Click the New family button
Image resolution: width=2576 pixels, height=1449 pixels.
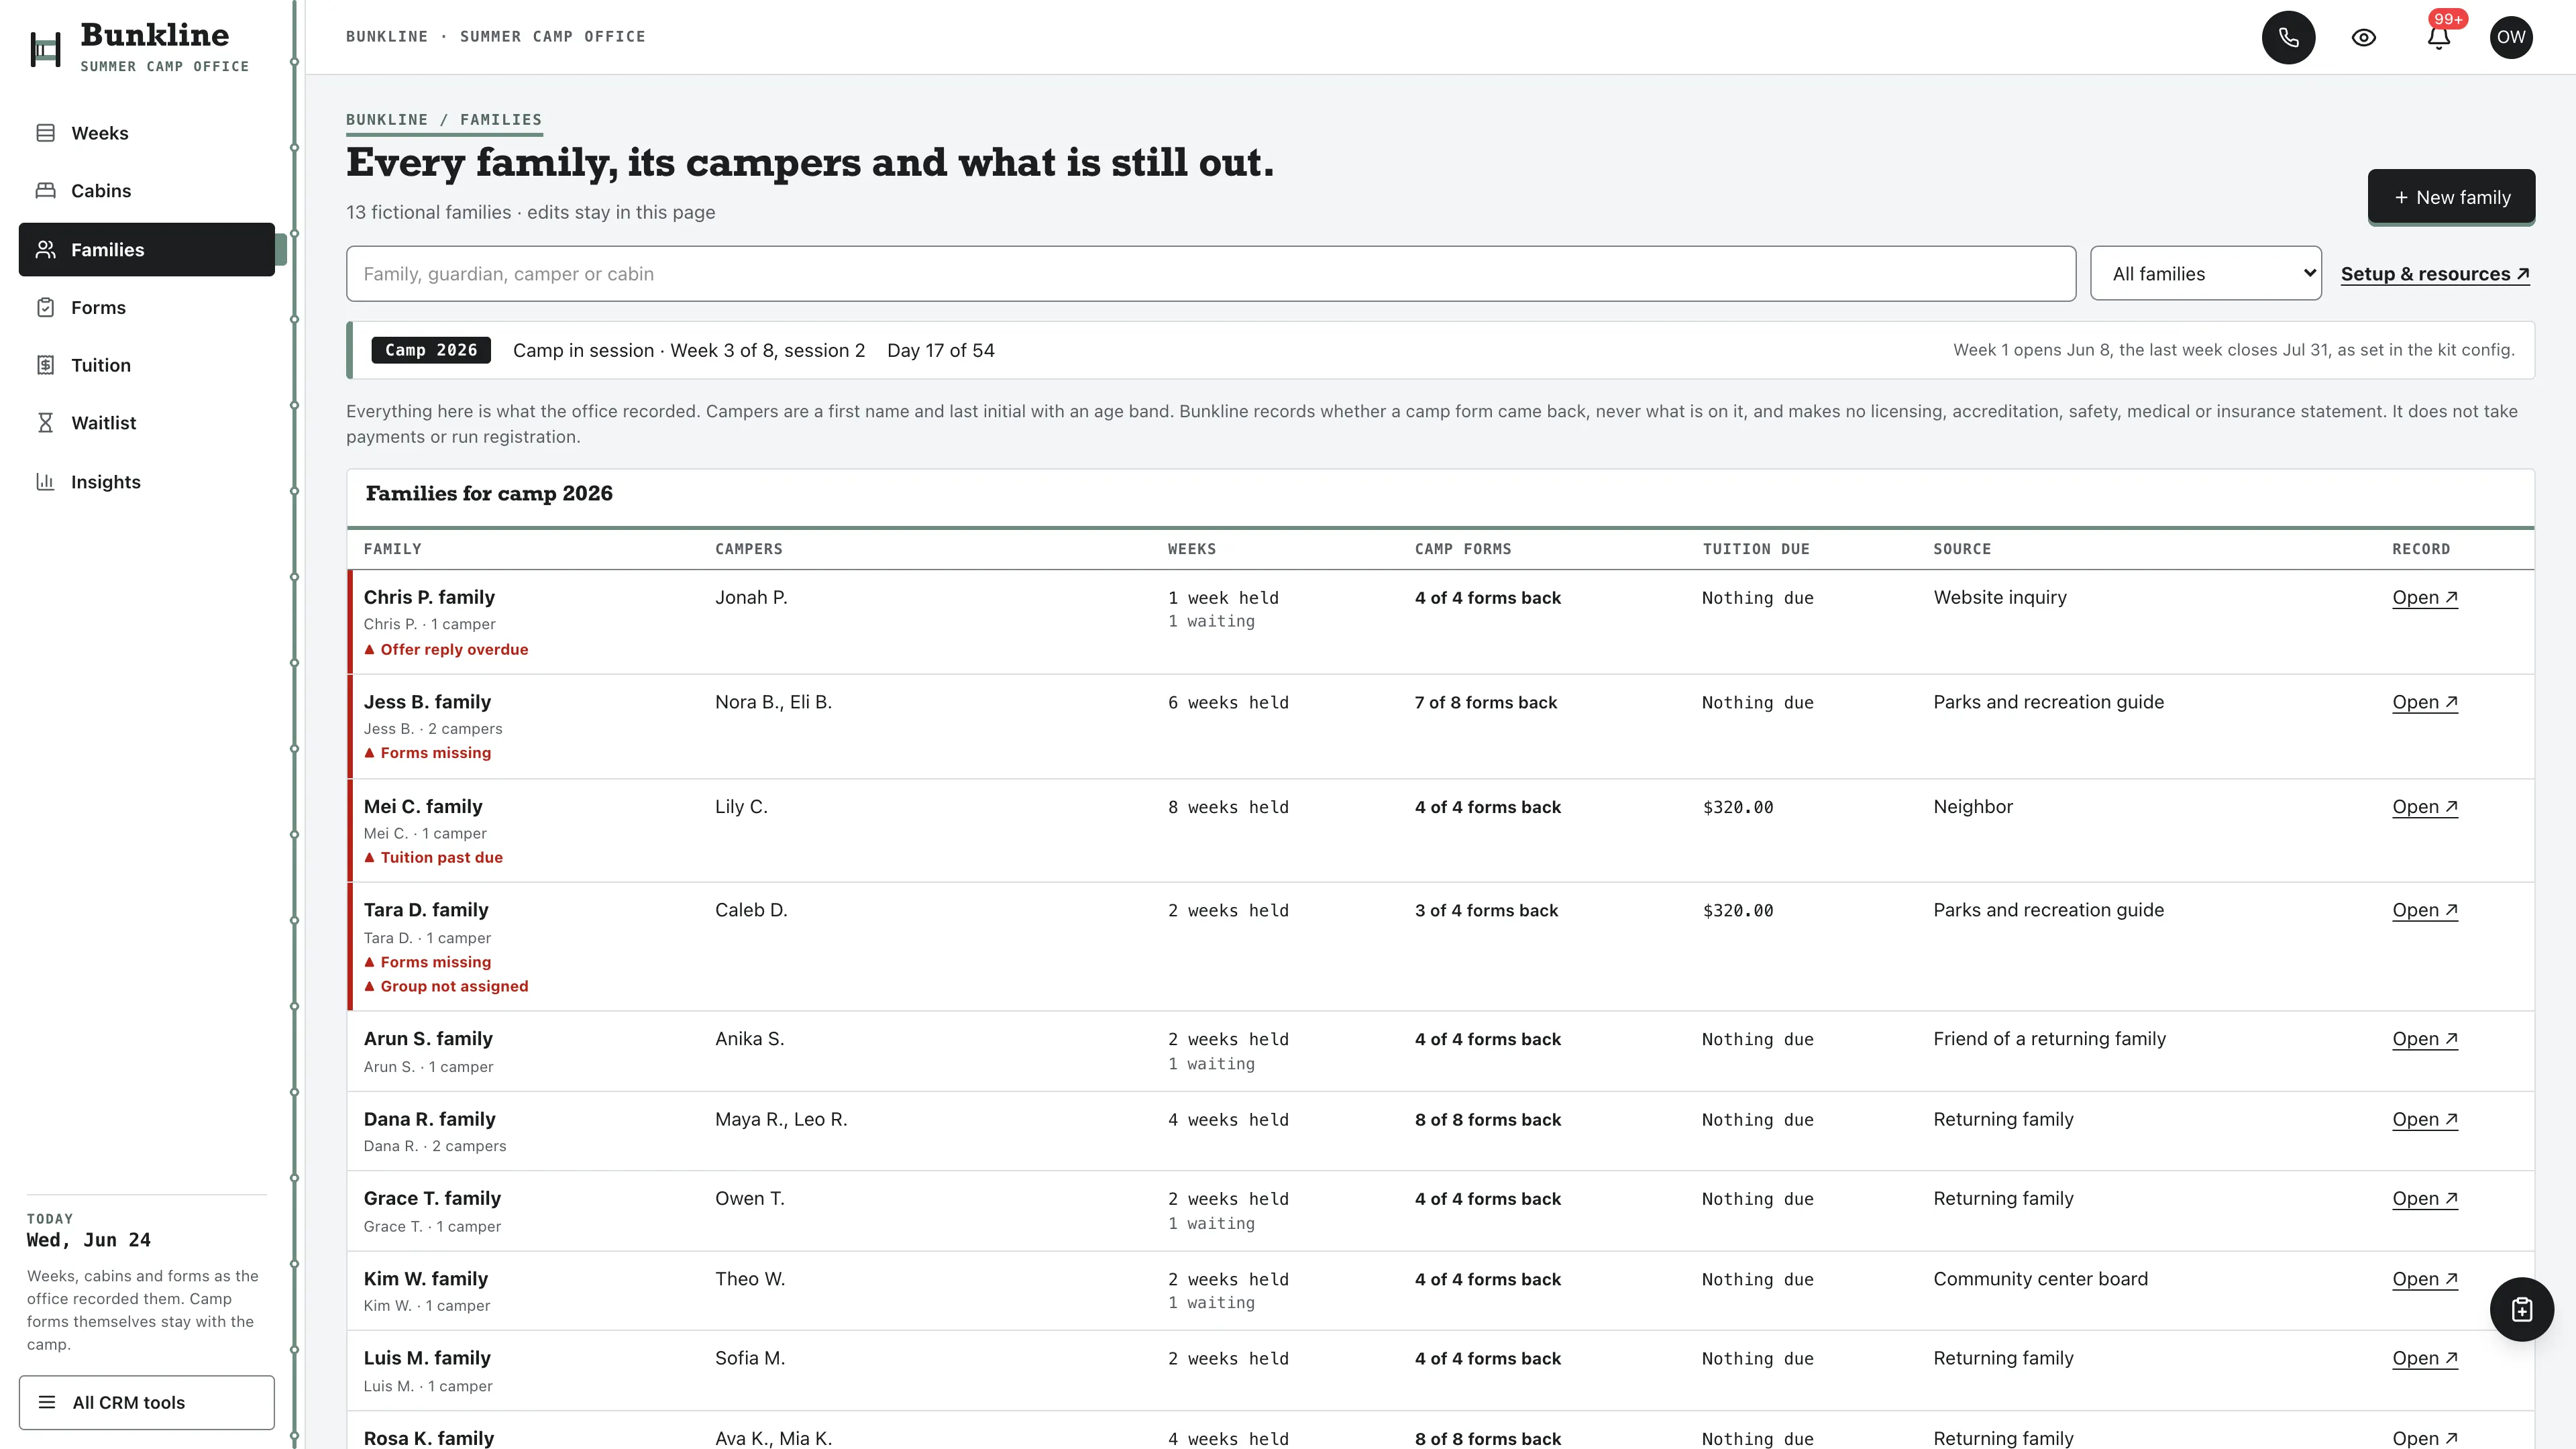pyautogui.click(x=2451, y=197)
